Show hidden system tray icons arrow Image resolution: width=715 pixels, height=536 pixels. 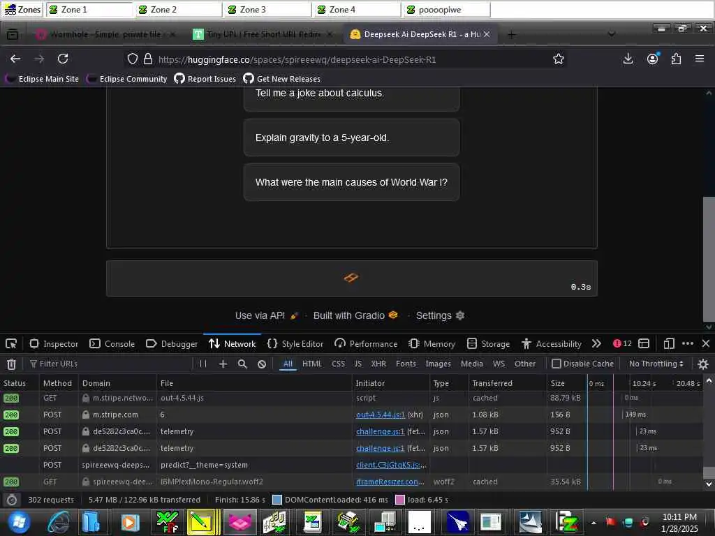tap(594, 523)
